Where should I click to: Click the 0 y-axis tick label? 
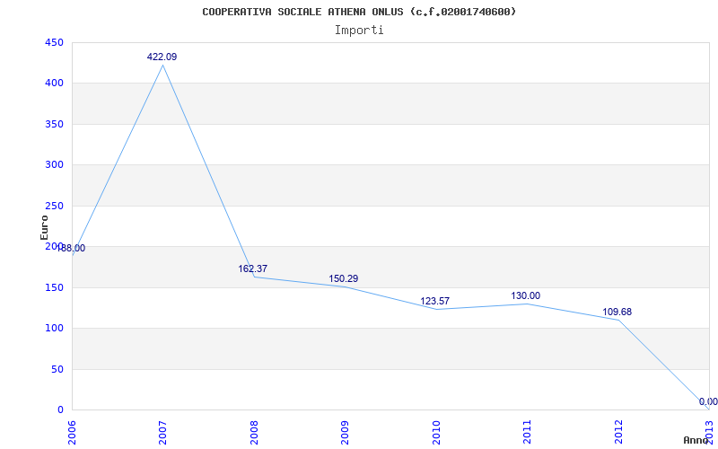[60, 410]
